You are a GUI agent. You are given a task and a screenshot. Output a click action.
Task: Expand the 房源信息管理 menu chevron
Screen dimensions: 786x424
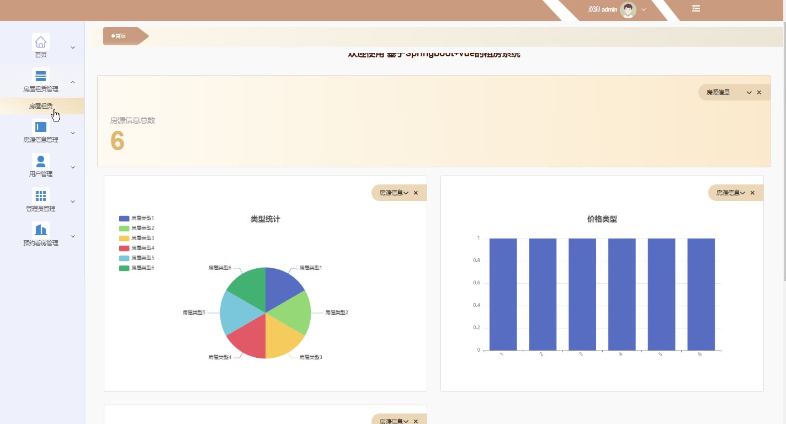73,133
